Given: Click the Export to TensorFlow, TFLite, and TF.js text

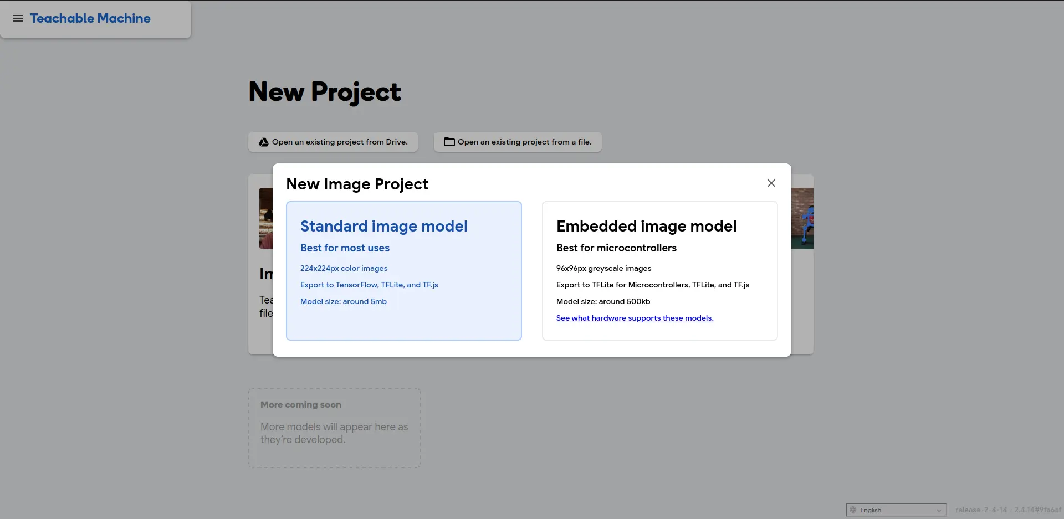Looking at the screenshot, I should [x=369, y=285].
